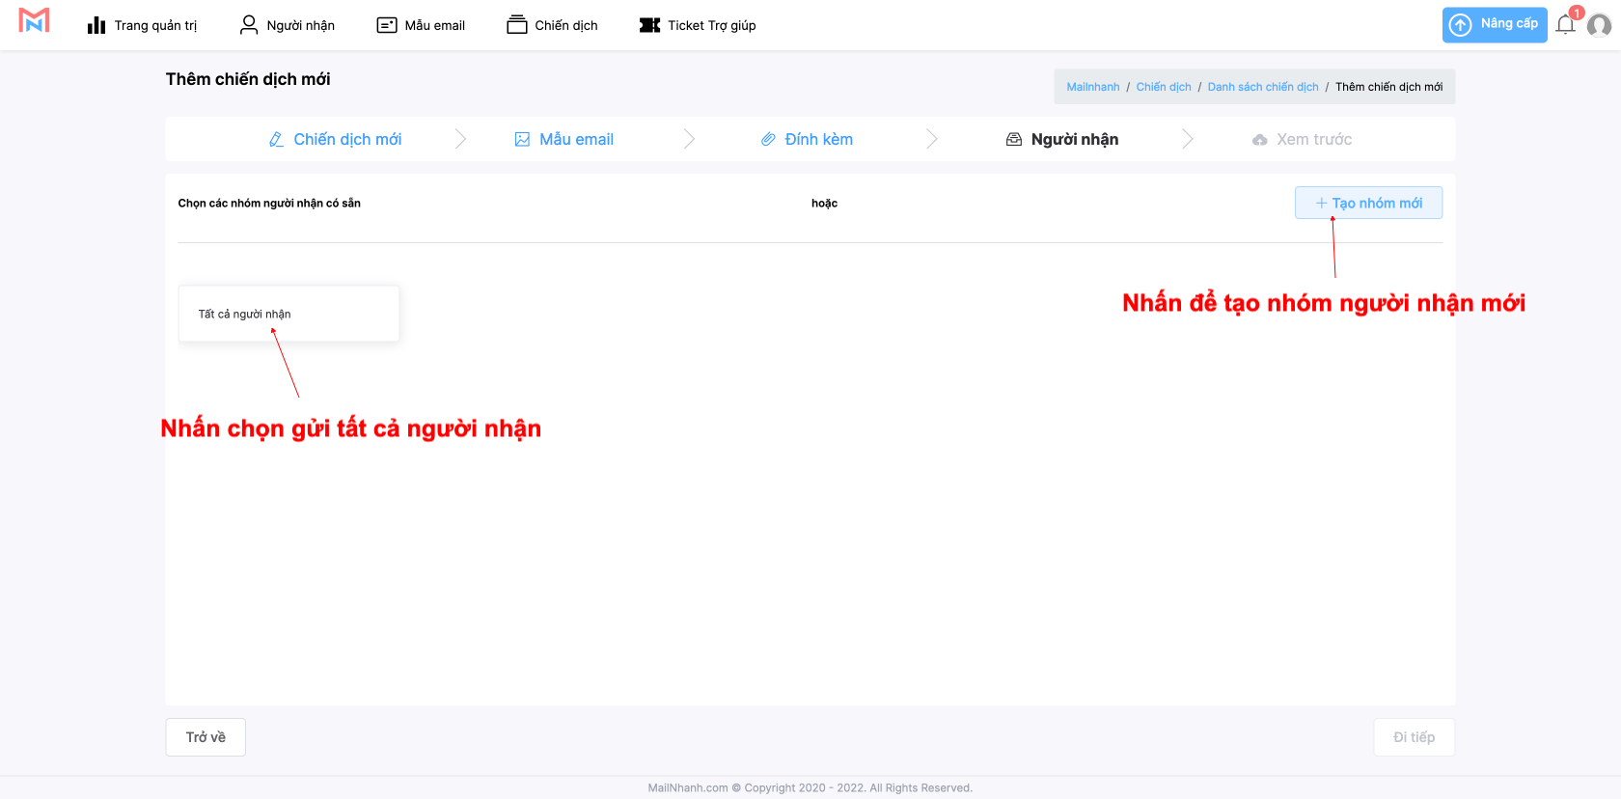The width and height of the screenshot is (1621, 799).
Task: Click the Người nhận person icon
Action: tap(249, 25)
